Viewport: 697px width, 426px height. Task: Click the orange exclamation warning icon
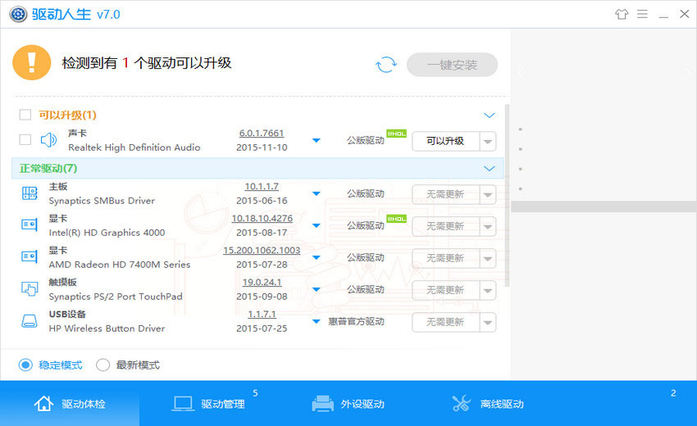tap(31, 62)
